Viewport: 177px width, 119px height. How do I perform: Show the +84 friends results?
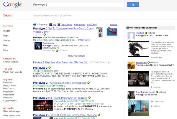tap(79, 24)
